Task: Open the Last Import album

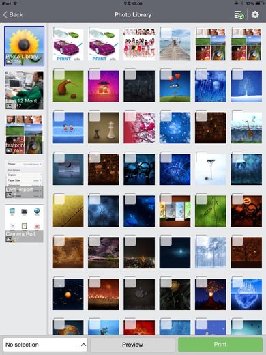Action: pos(24,179)
